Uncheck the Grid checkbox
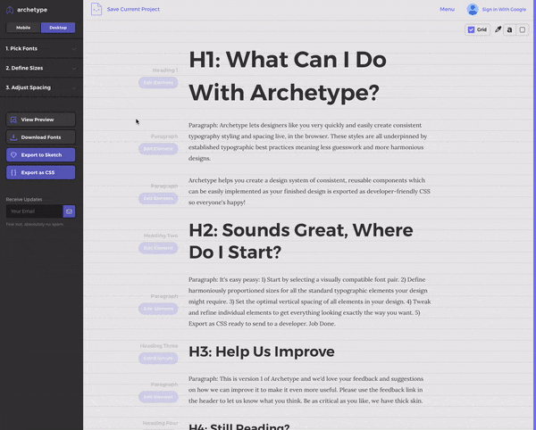The height and width of the screenshot is (430, 536). (471, 29)
